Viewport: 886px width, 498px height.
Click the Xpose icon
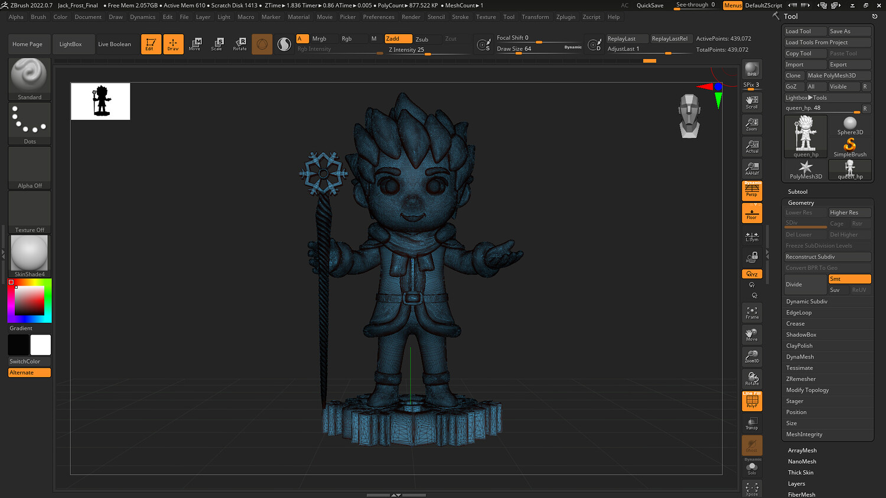tap(752, 489)
